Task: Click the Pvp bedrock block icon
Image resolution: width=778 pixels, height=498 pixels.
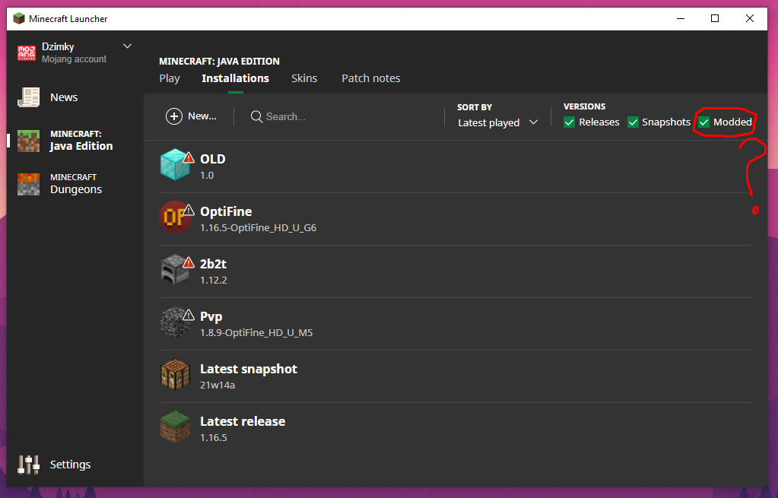Action: (175, 322)
